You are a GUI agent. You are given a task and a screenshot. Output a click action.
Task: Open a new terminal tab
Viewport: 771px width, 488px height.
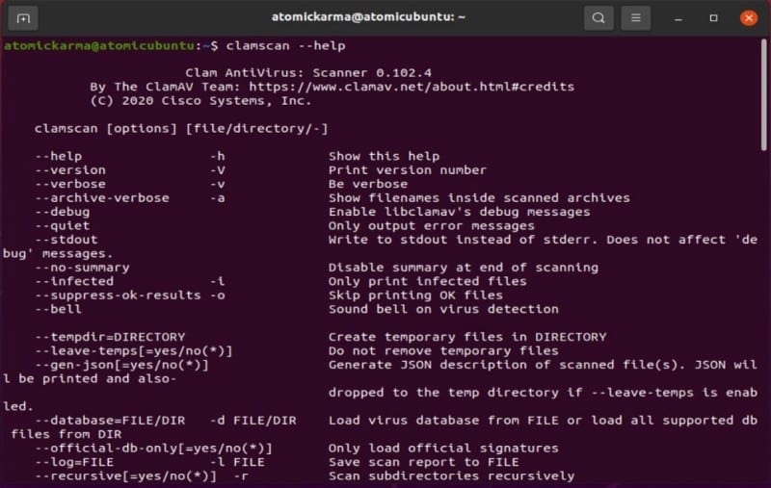(x=23, y=18)
